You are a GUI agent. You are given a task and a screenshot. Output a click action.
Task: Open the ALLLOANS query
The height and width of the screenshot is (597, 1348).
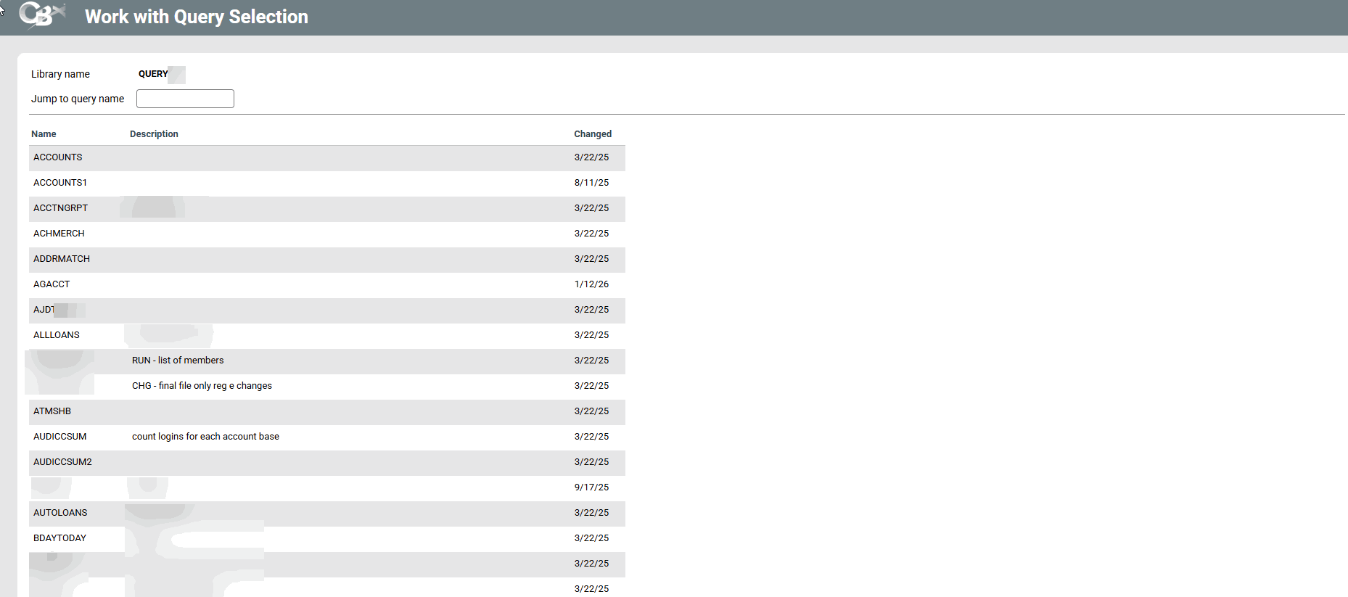(57, 335)
